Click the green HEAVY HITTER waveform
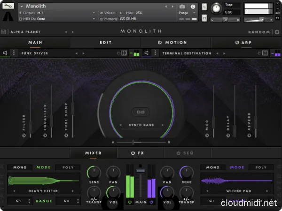Screen dimensions: 282x211 click(44, 181)
